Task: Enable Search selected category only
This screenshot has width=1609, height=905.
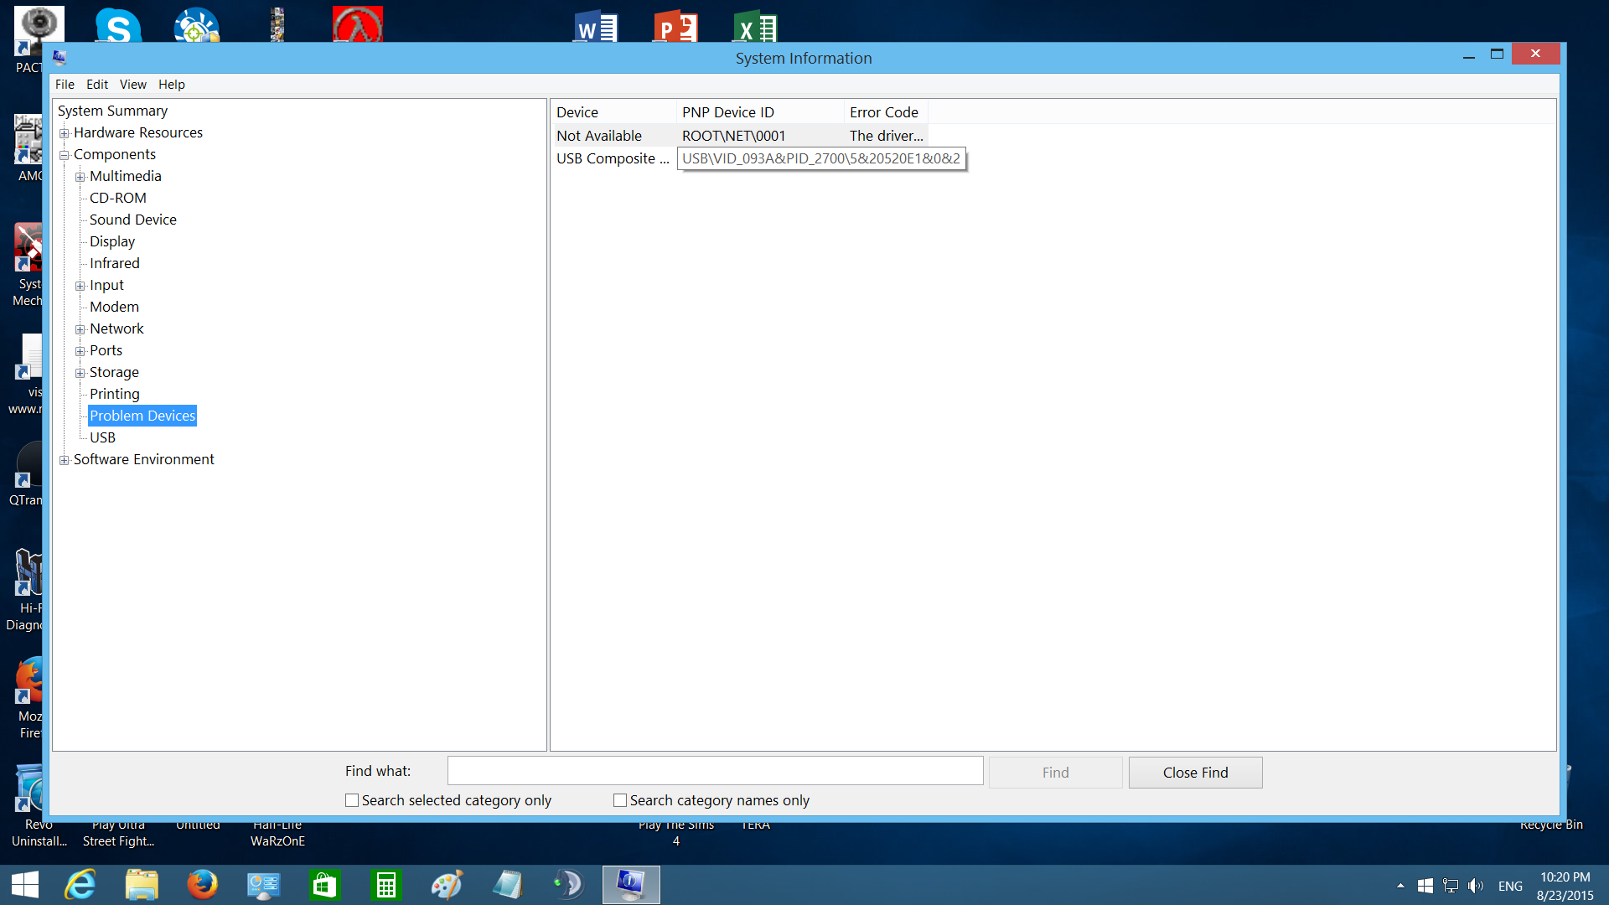Action: [x=352, y=800]
